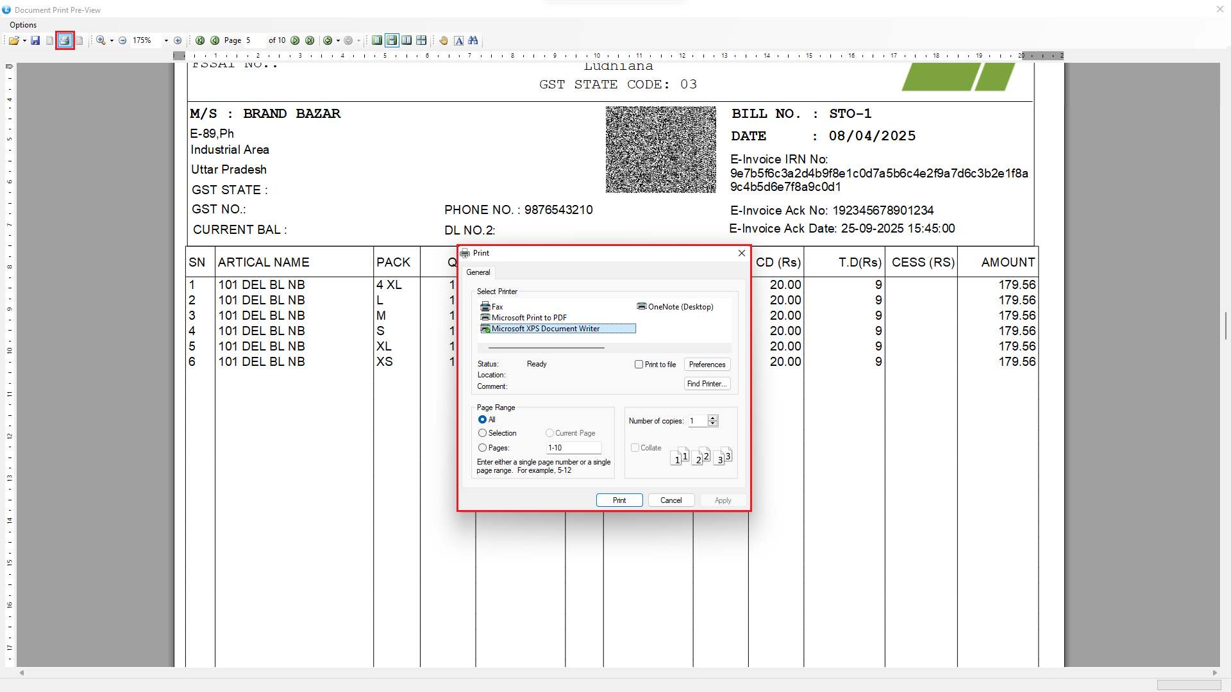Screen dimensions: 1231x692
Task: Open the zoom percentage dropdown
Action: 166,40
